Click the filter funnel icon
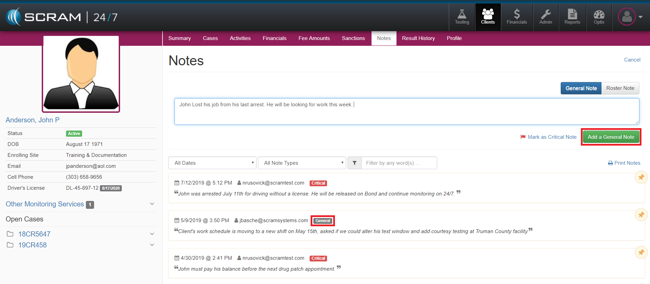The image size is (650, 284). point(354,163)
